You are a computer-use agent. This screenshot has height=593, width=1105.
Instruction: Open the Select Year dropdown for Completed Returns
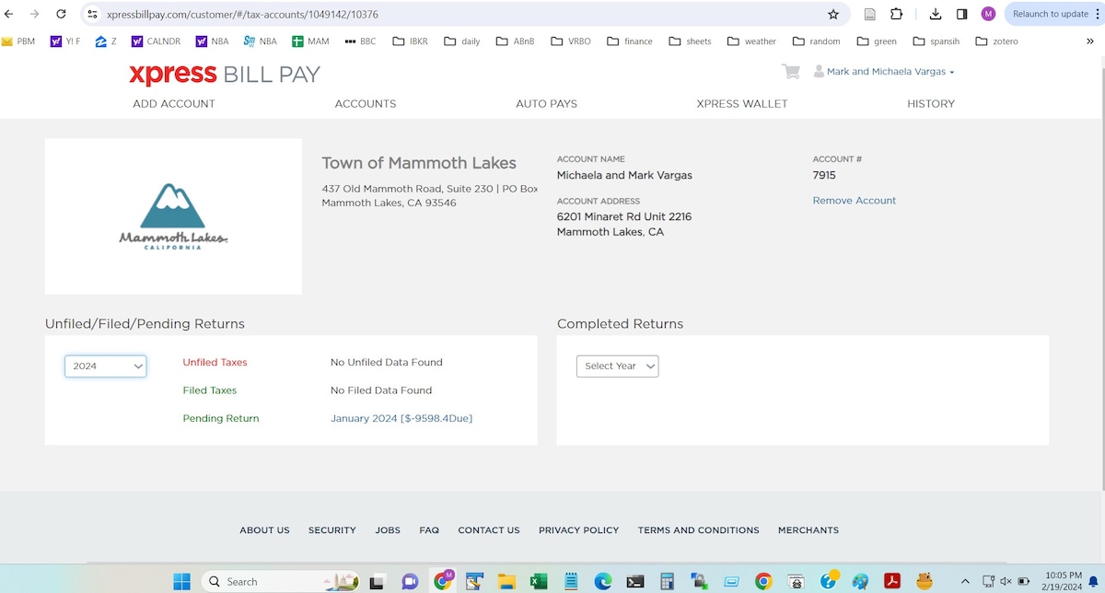(x=618, y=366)
